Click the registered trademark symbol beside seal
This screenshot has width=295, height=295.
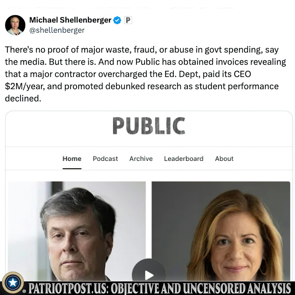point(24,292)
